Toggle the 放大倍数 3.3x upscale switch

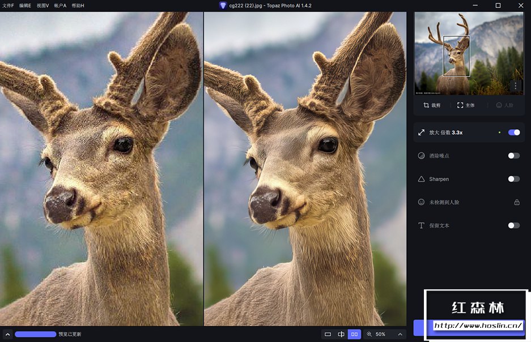tap(514, 132)
